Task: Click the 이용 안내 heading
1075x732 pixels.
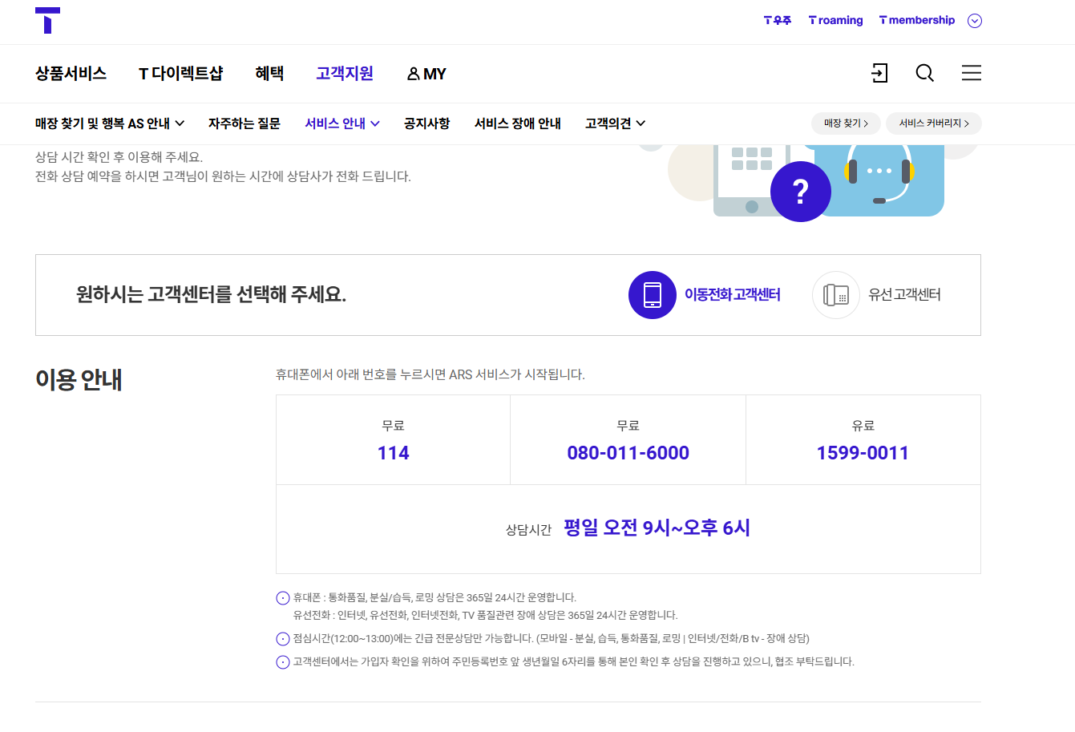Action: pyautogui.click(x=79, y=379)
